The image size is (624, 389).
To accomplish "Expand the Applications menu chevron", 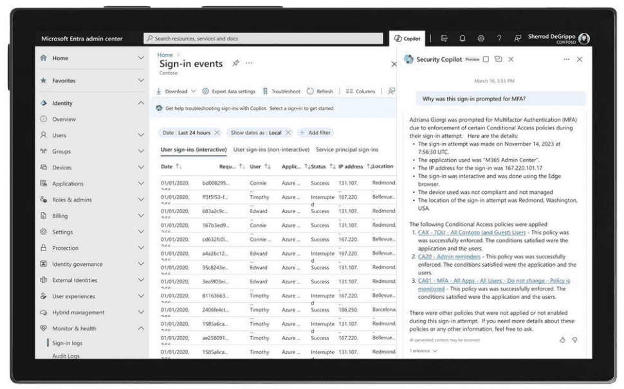I will tap(141, 184).
